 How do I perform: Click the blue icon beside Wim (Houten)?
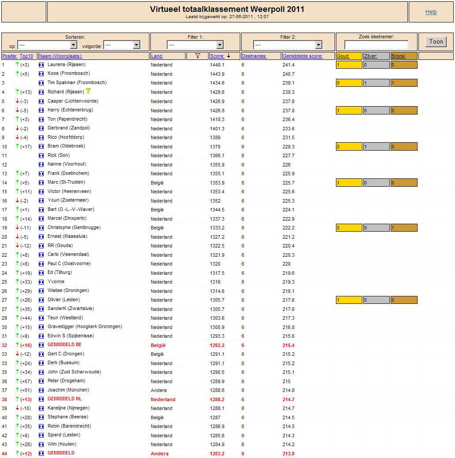point(41,444)
